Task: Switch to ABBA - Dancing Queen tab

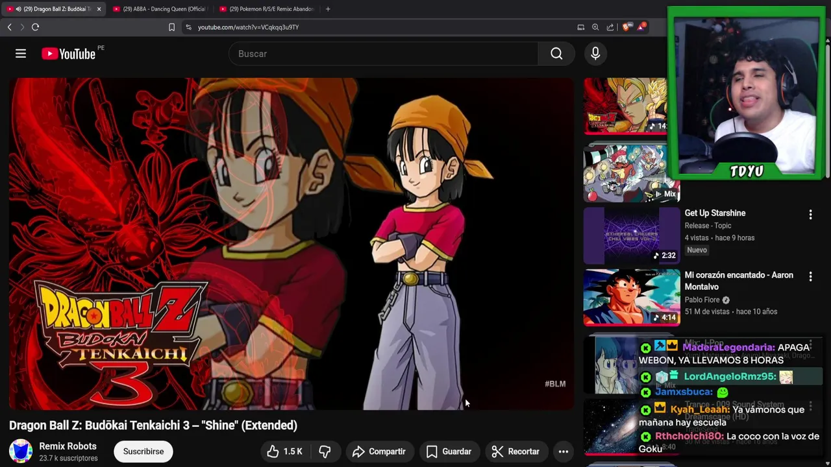Action: click(159, 9)
